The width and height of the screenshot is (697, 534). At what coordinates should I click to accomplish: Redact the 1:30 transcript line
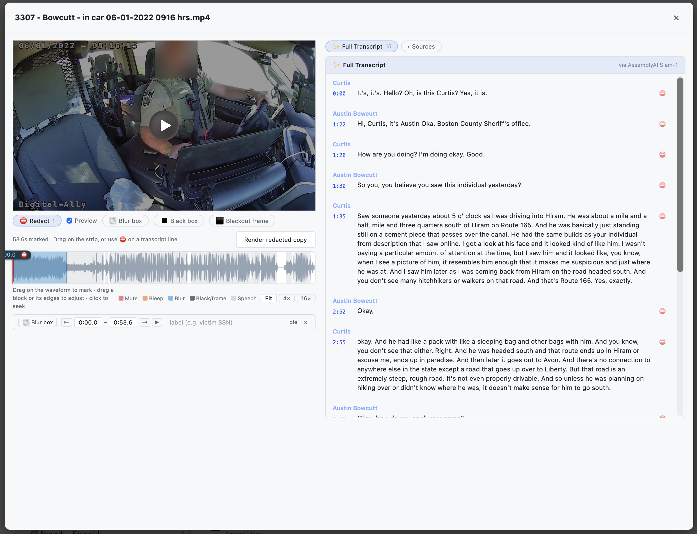coord(662,185)
